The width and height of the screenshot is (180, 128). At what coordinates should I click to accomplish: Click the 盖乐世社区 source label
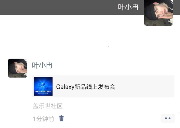pyautogui.click(x=48, y=106)
